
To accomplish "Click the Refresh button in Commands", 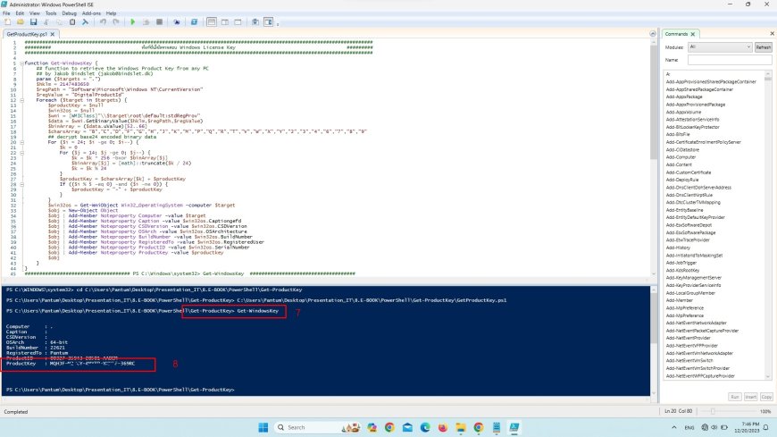I will point(763,47).
